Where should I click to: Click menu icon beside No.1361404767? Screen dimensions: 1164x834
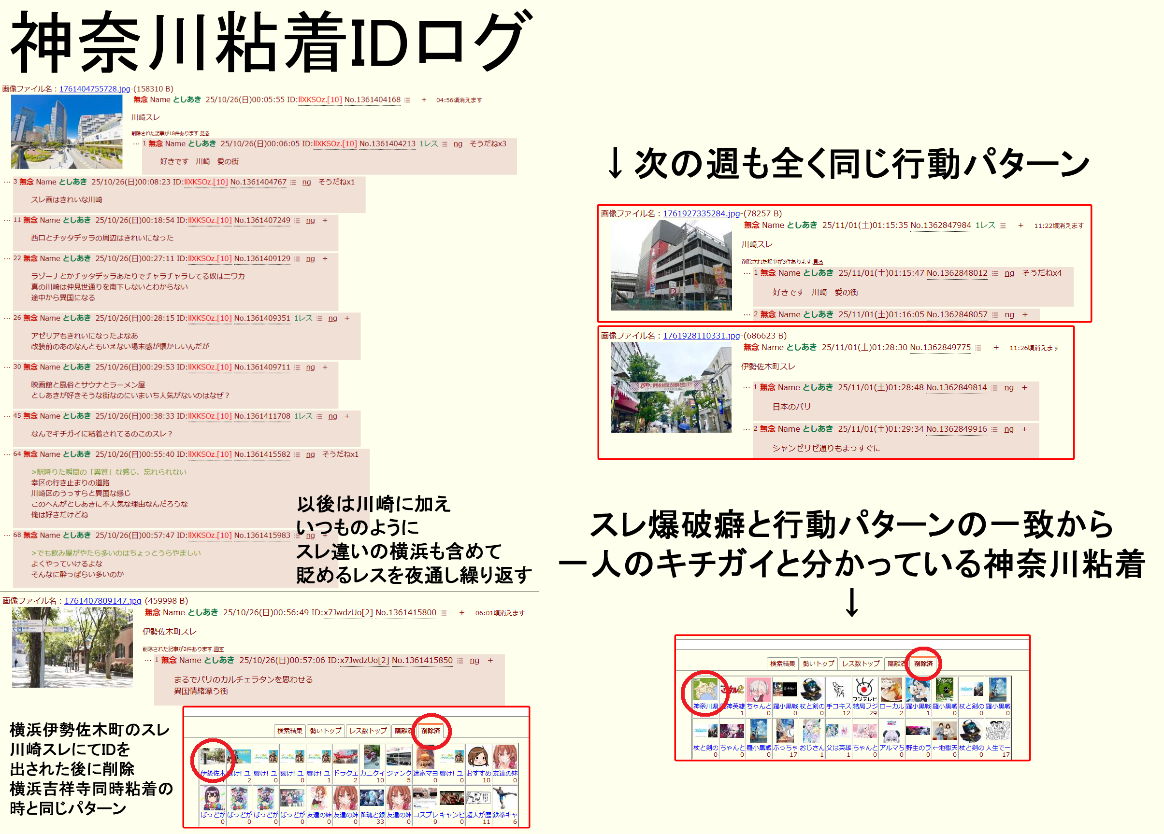[293, 182]
